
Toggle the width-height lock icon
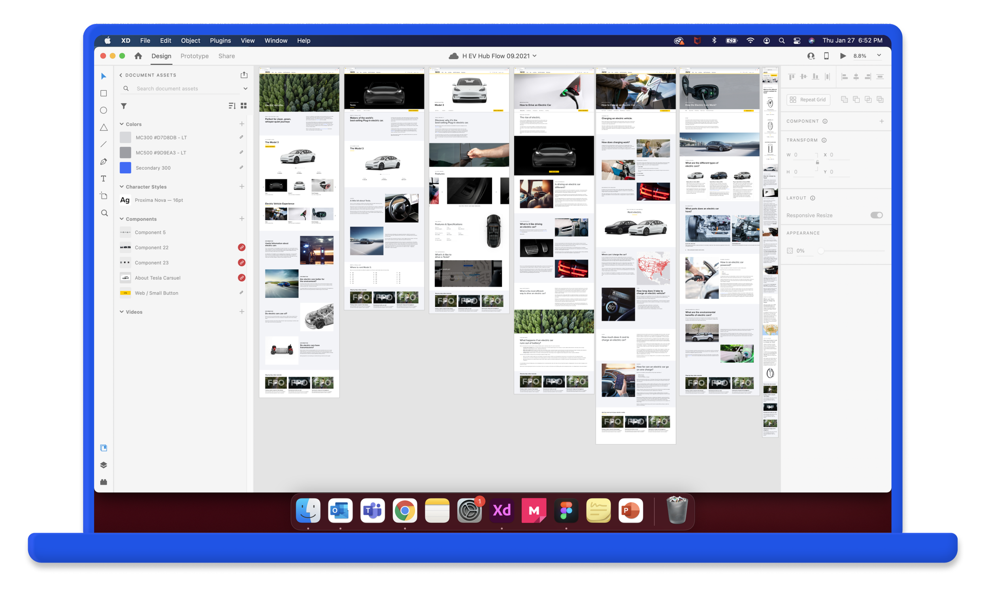point(817,163)
